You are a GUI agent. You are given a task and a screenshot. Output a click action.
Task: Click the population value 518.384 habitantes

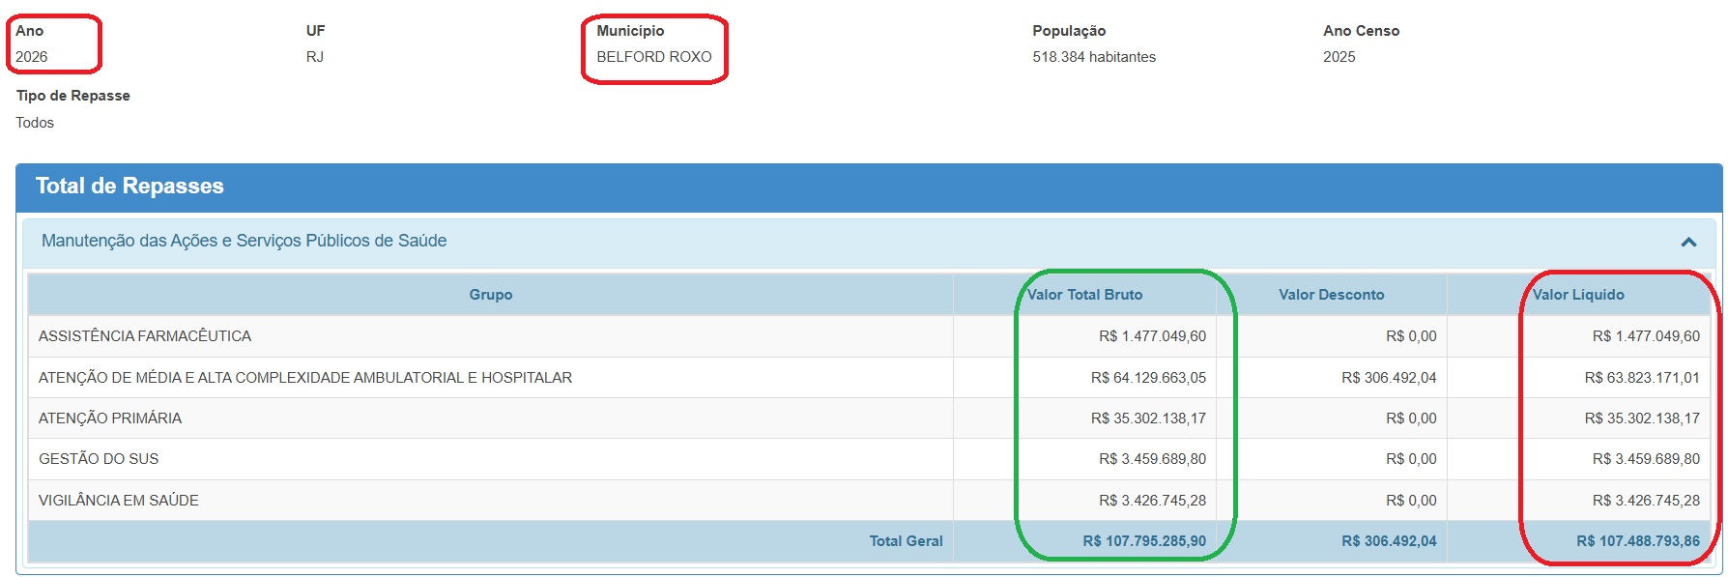tap(1094, 57)
